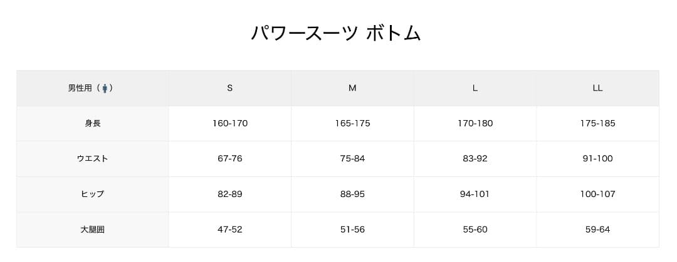Click hip value 100-107 for size LL

click(x=597, y=194)
